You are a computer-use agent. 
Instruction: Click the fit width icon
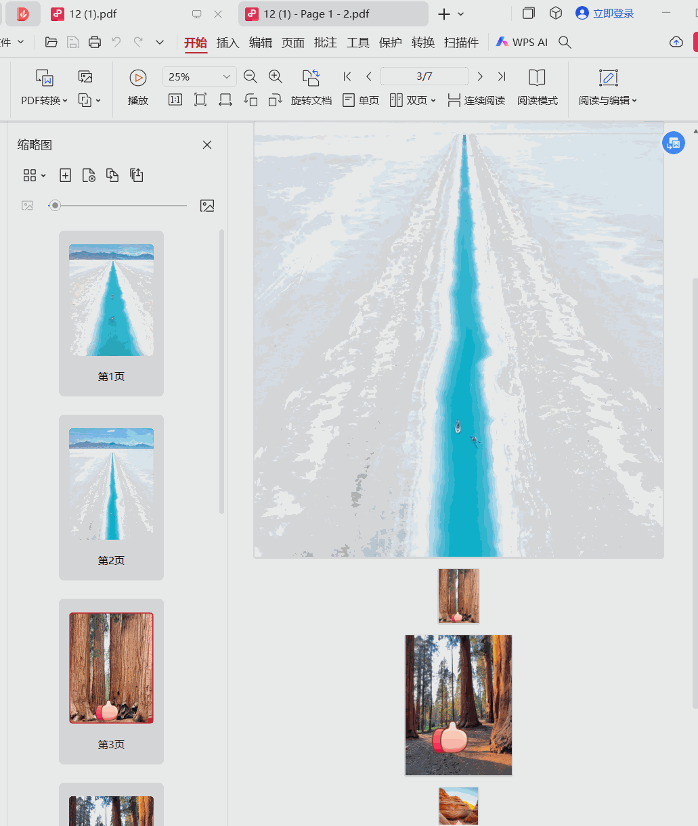point(225,100)
